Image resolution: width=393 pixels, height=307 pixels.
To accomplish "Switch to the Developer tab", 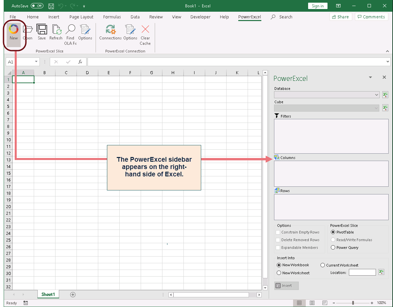I will 200,17.
